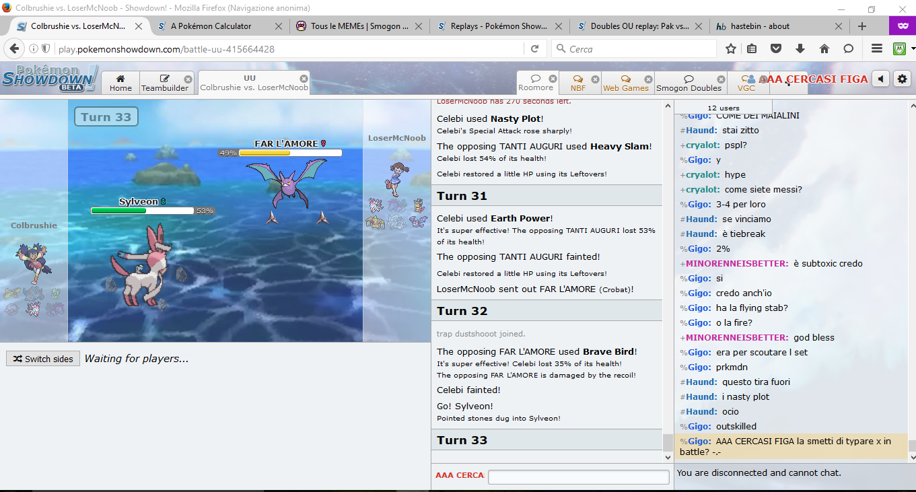Reload the page with the refresh icon
Screen dimensions: 916x492
pyautogui.click(x=534, y=49)
